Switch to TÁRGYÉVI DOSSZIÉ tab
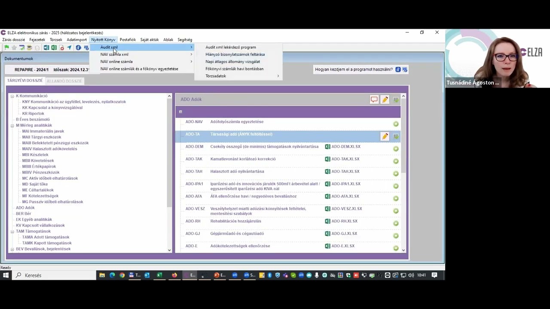The image size is (550, 309). tap(25, 81)
